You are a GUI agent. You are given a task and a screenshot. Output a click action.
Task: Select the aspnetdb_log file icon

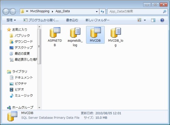coord(75,33)
